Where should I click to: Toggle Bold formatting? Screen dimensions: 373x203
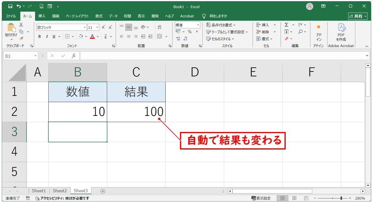point(39,37)
